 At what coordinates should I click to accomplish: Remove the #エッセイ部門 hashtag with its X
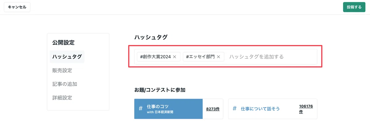(219, 57)
